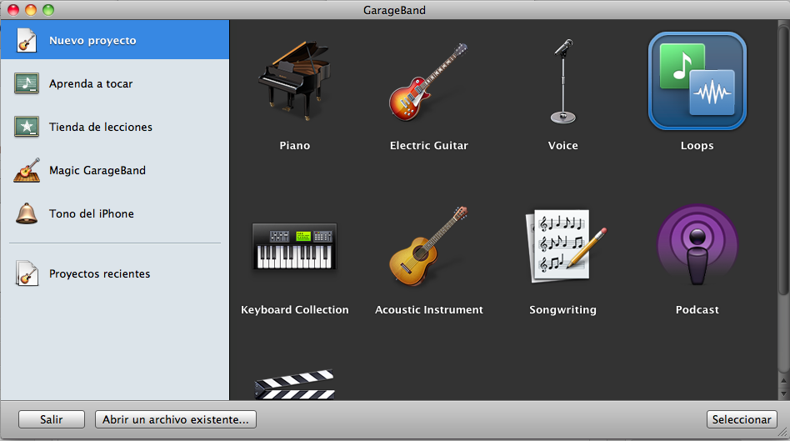Select the Loops project icon
The image size is (790, 441).
click(x=697, y=81)
